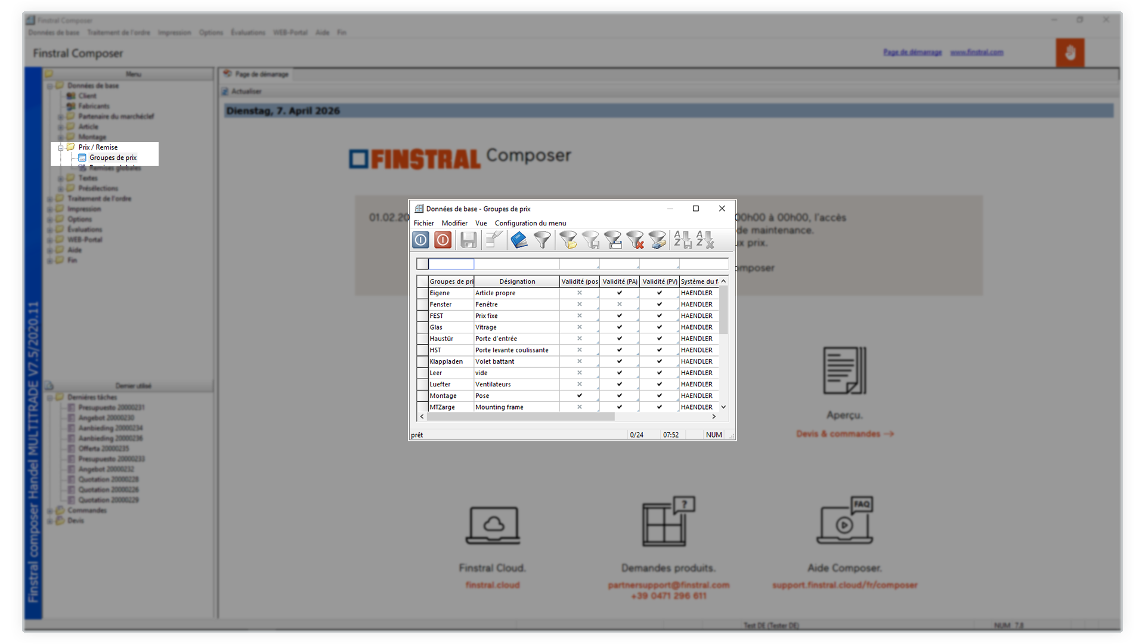
Task: Click the blue power toolbar icon
Action: pos(420,240)
